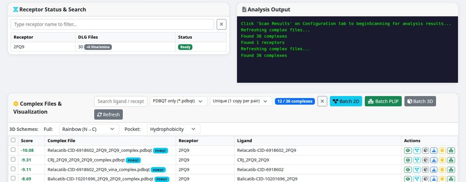Check the box for Balicatib complex row

tap(13, 179)
